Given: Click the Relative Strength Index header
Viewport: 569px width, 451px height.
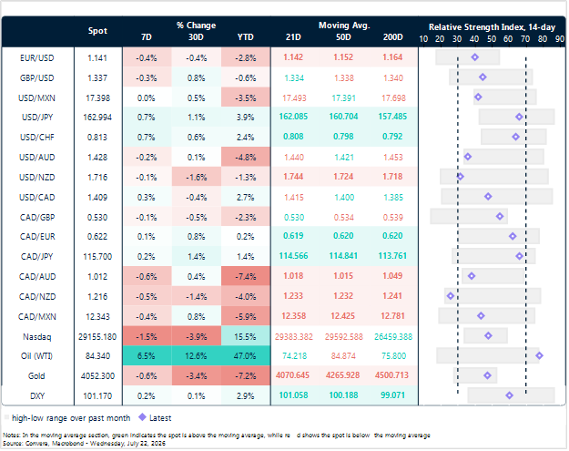Looking at the screenshot, I should click(493, 27).
